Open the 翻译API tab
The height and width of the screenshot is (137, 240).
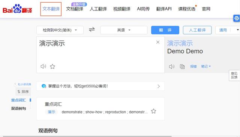point(164,9)
